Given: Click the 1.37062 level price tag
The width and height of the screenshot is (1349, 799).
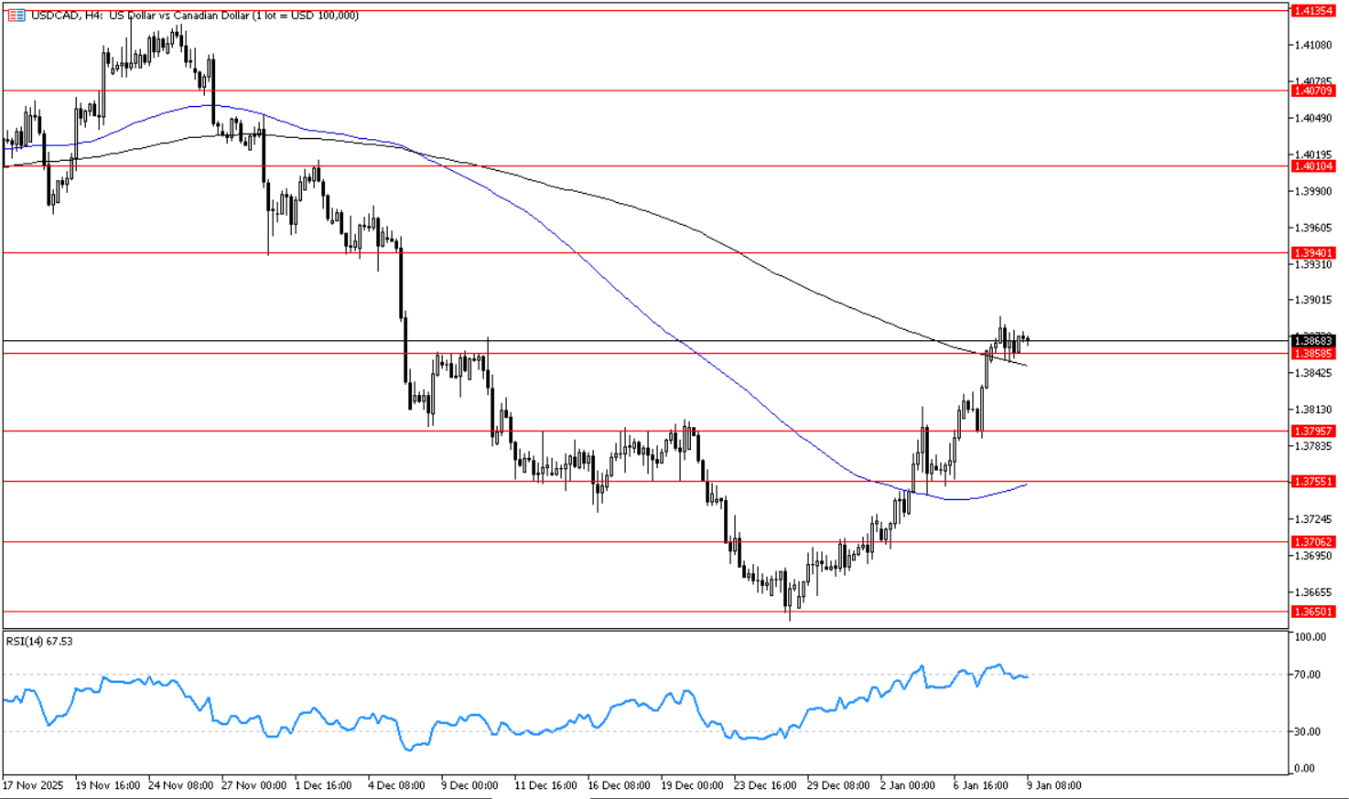Looking at the screenshot, I should 1312,542.
